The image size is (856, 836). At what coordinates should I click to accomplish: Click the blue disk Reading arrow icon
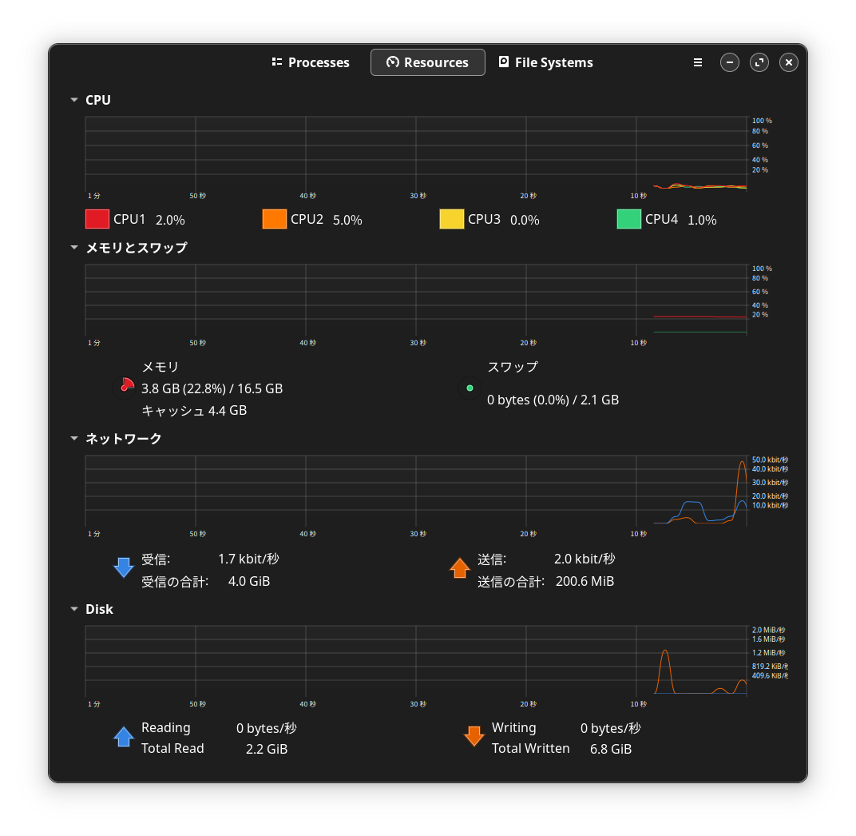pos(124,736)
